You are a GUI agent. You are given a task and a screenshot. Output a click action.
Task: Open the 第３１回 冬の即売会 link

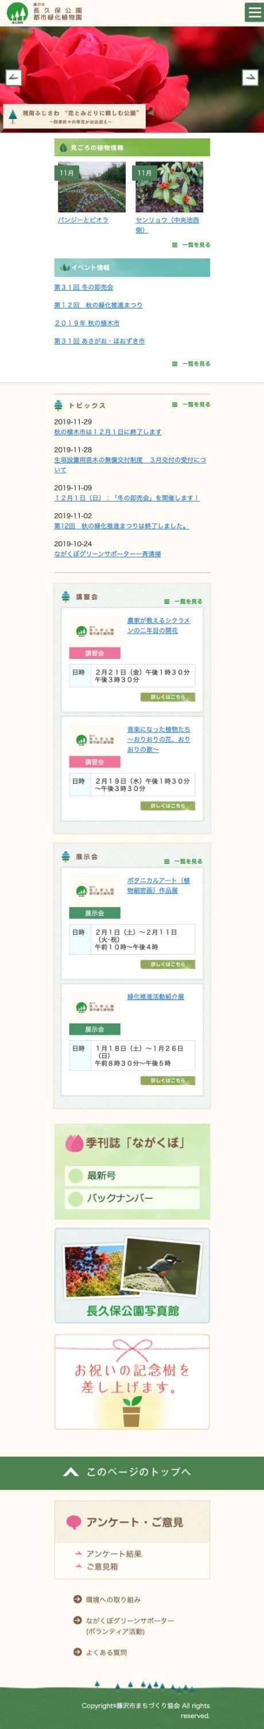(x=84, y=287)
